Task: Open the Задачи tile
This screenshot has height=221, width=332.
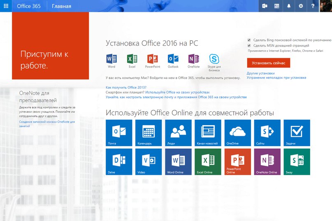Action: (x=297, y=133)
